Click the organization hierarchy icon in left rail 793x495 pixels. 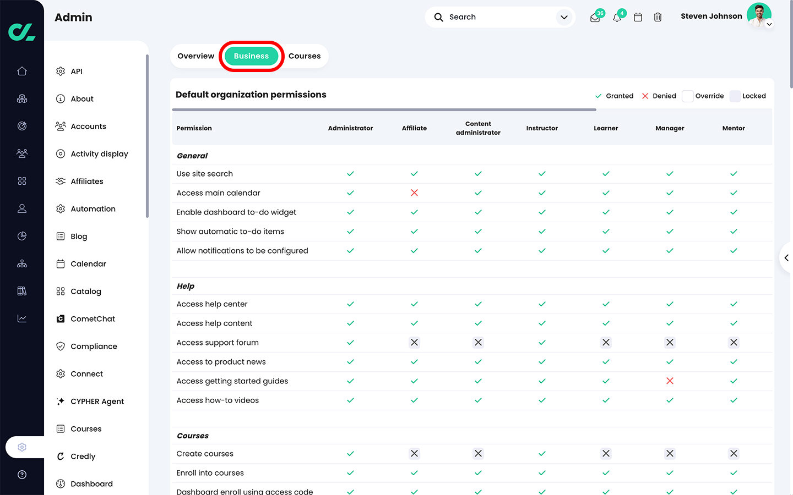click(x=22, y=263)
